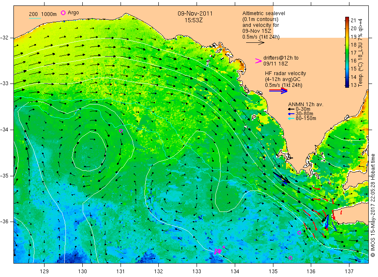Click the red-blue HF radar velocity arrow
This screenshot has width=378, height=277.
278,91
